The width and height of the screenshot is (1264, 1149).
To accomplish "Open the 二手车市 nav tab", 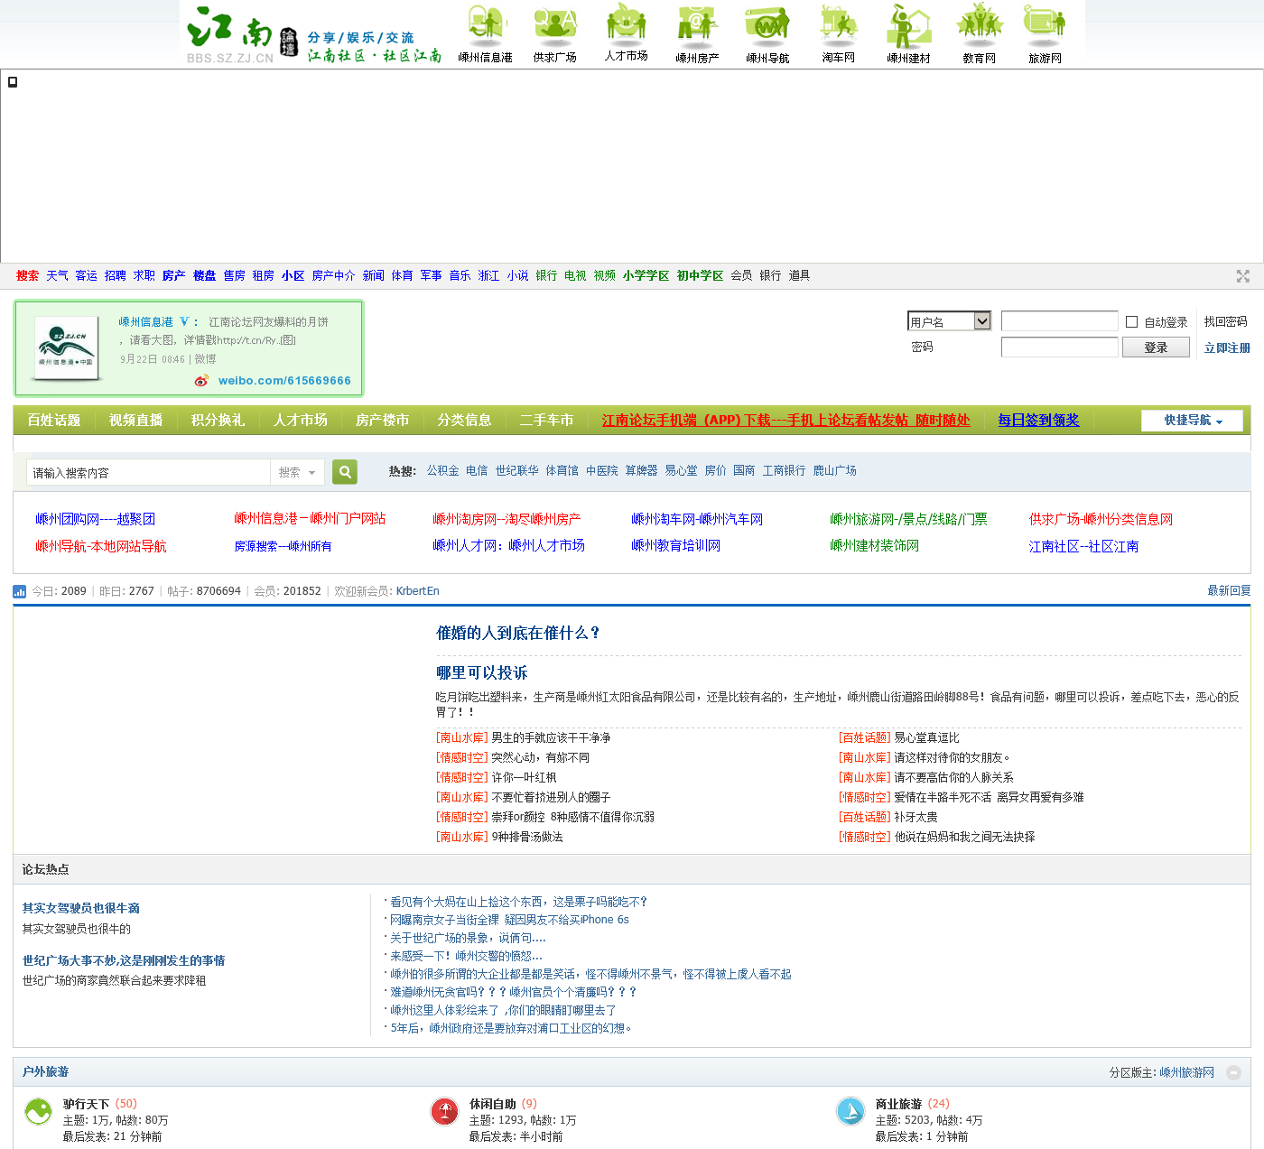I will tap(546, 421).
